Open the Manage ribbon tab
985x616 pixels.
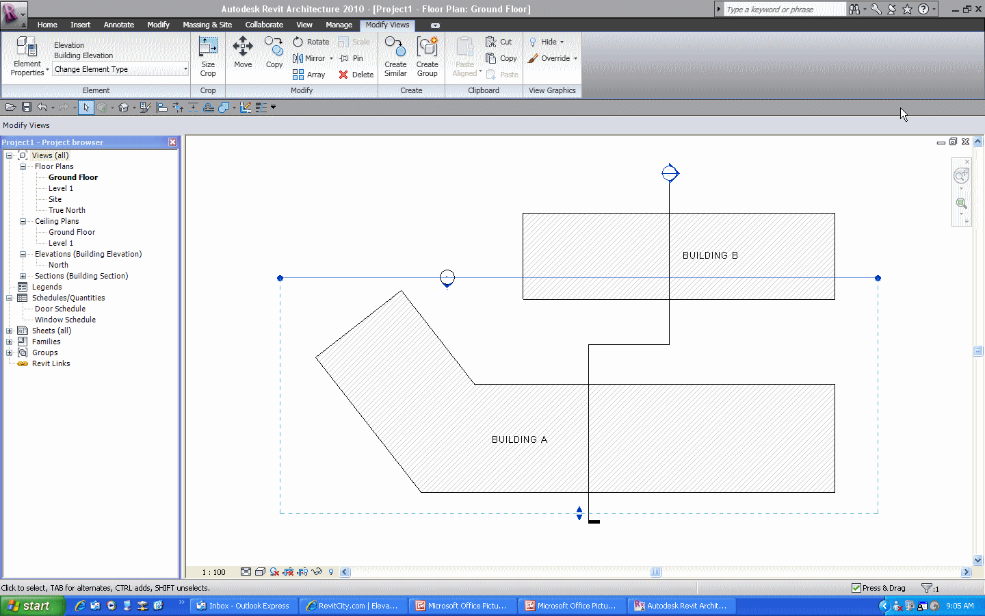[x=339, y=25]
